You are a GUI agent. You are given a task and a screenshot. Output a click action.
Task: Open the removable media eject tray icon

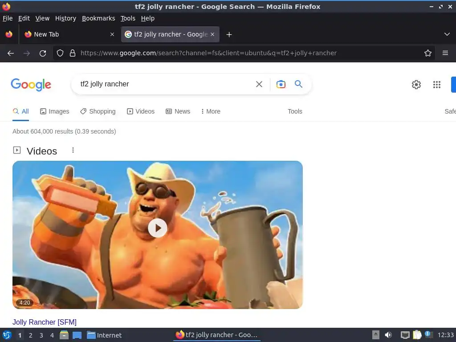point(376,335)
